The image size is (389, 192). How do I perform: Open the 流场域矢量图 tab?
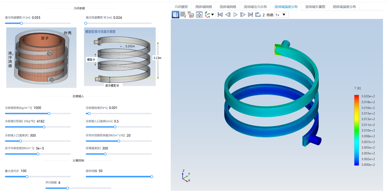click(x=315, y=7)
